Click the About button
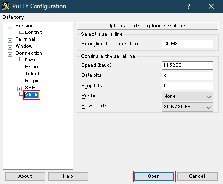The height and width of the screenshot is (184, 223). click(x=25, y=176)
